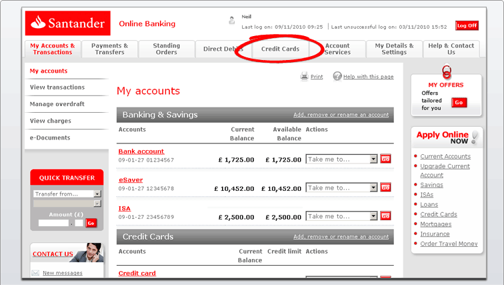Click Savings link under Apply Online

(x=431, y=185)
